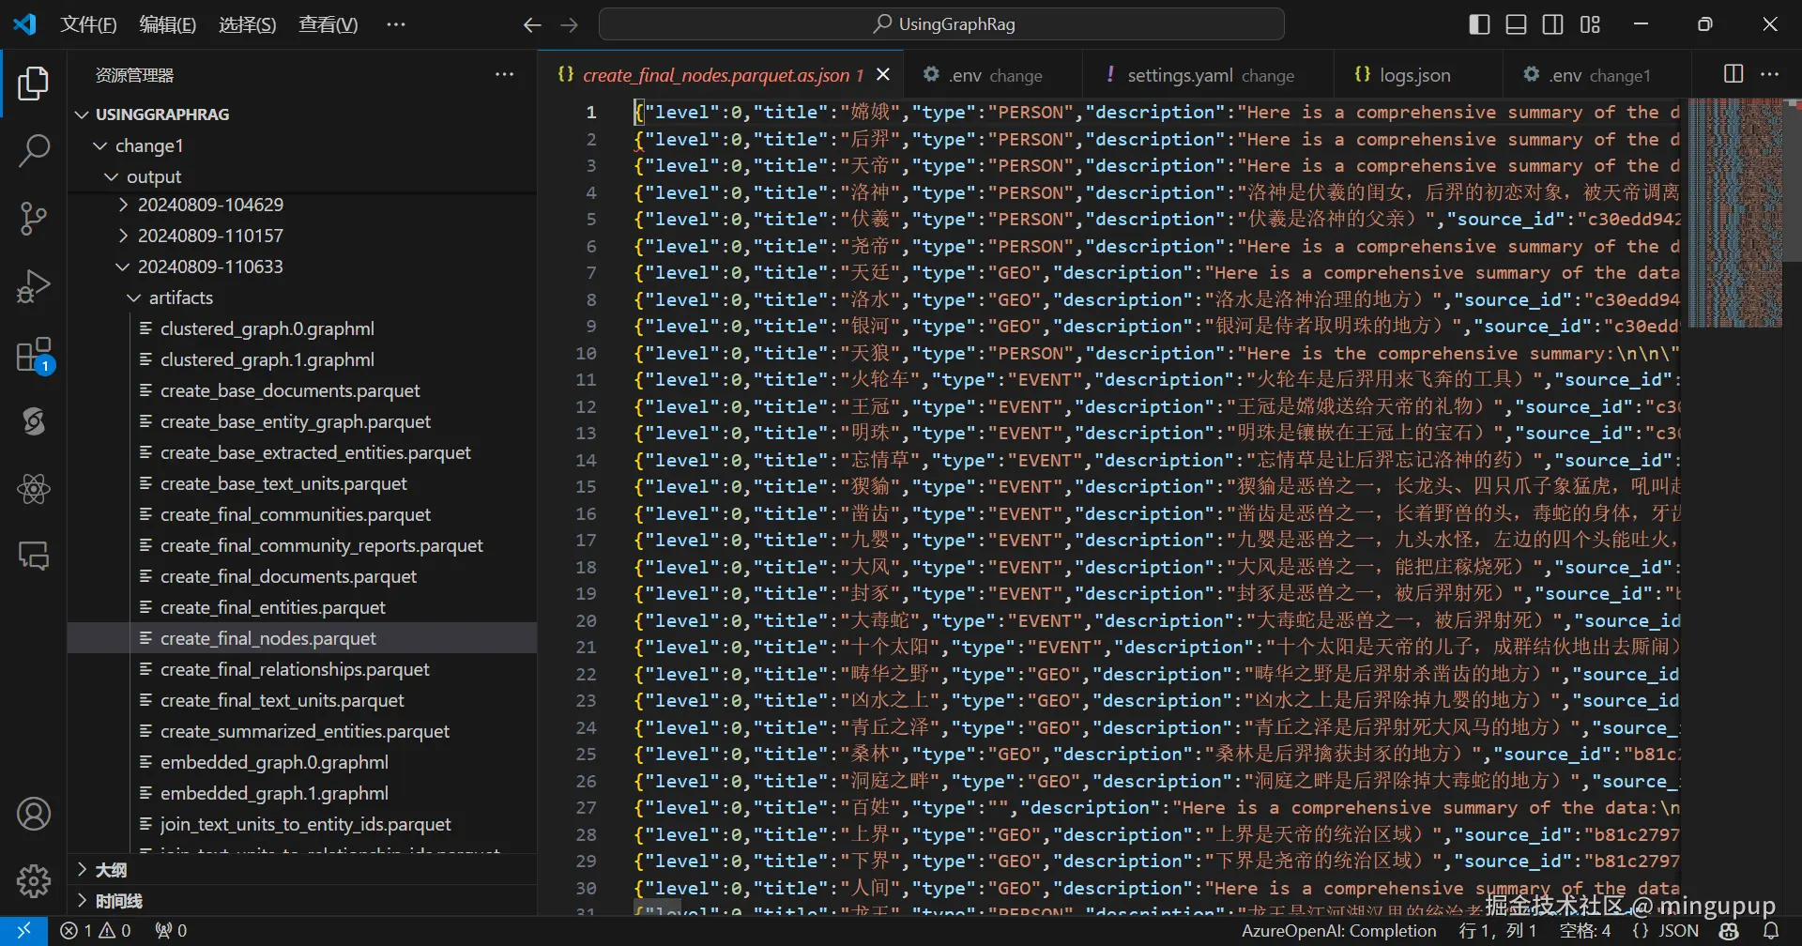Click the remote window indicator in status bar

[x=23, y=931]
